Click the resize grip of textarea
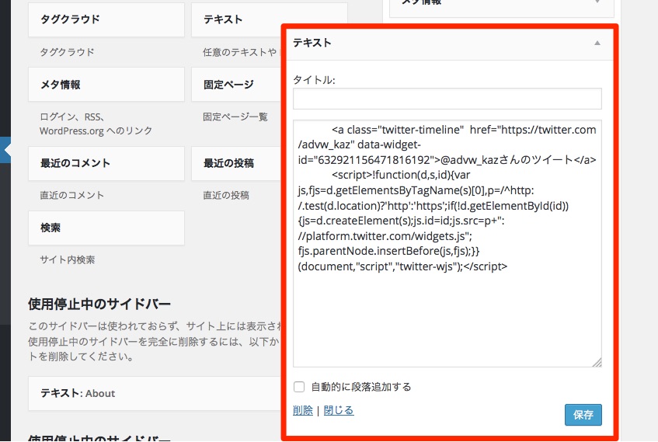Screen dimensions: 658x442 coord(597,362)
